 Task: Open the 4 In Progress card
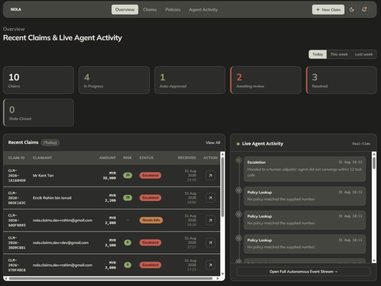click(x=114, y=80)
